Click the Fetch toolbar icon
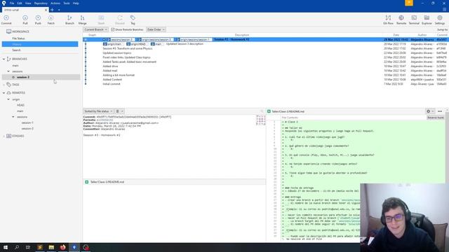The width and height of the screenshot is (449, 252). [x=51, y=20]
